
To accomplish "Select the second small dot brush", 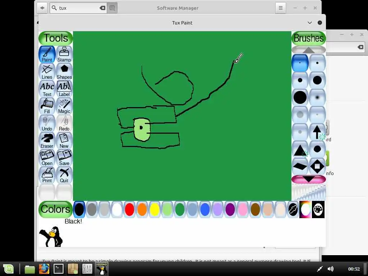I will tap(317, 63).
